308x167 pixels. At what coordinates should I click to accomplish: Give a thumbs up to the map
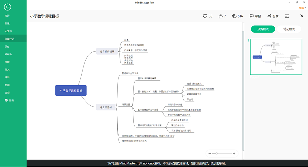point(221,16)
